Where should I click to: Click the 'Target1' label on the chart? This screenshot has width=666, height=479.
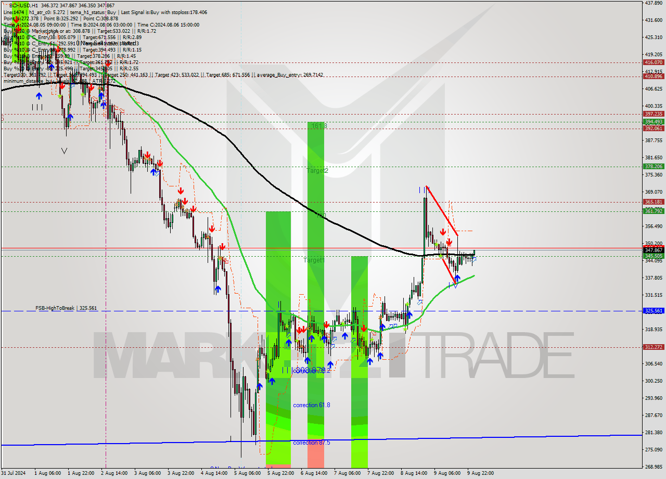click(x=314, y=260)
